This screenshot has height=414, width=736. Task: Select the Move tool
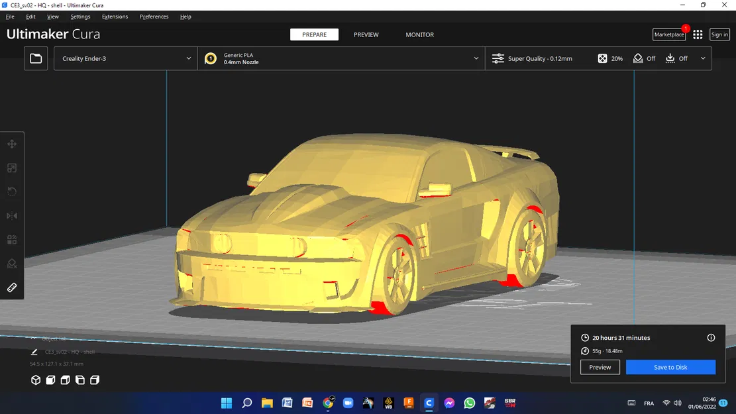tap(11, 143)
